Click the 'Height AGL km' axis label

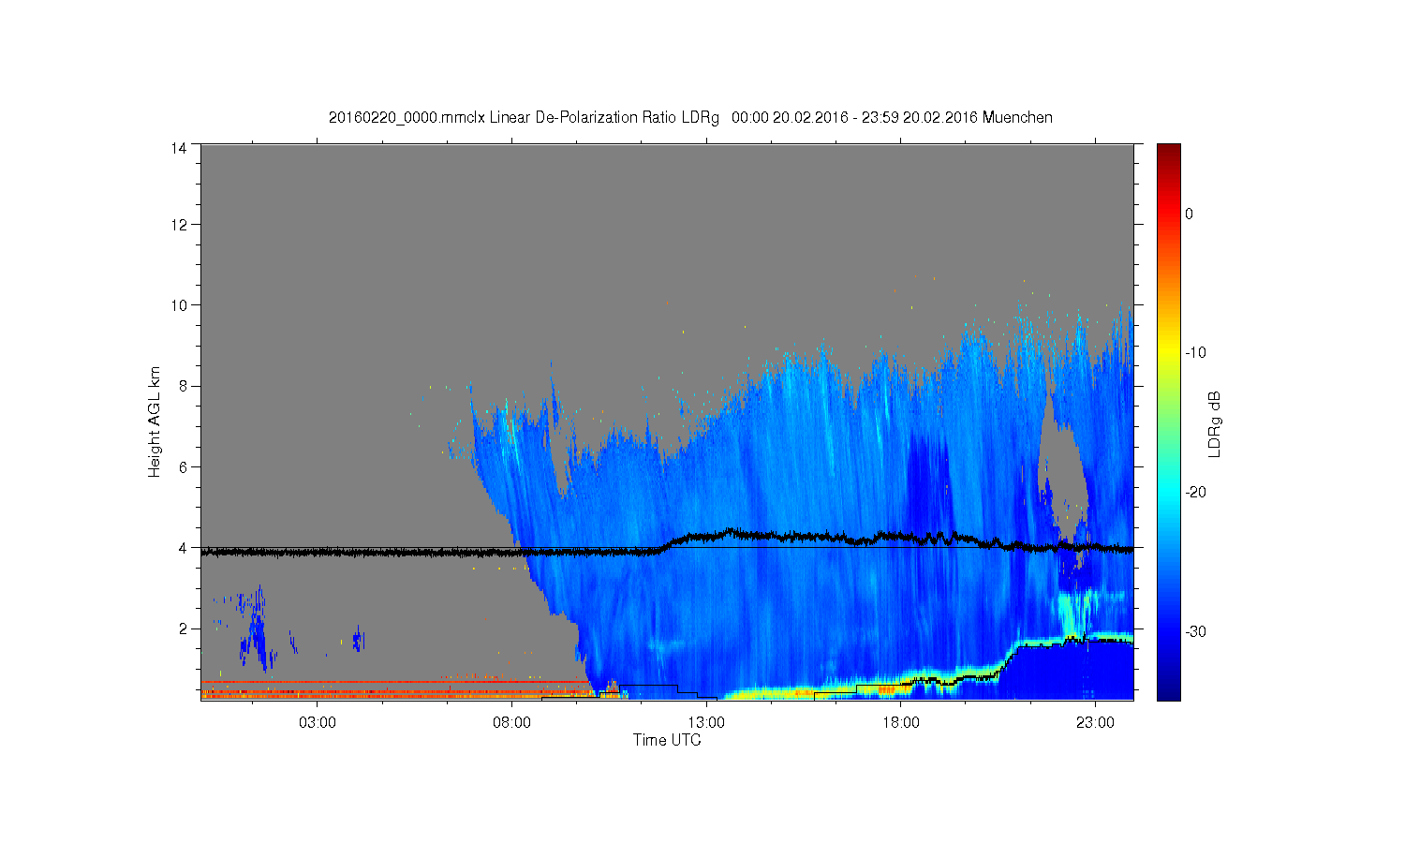(155, 421)
